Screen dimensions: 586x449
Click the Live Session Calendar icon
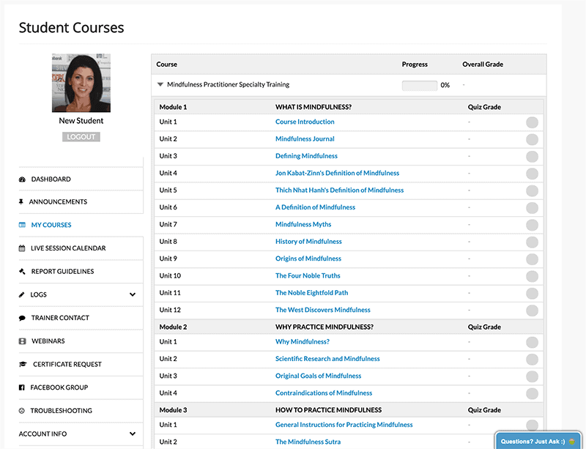click(22, 248)
